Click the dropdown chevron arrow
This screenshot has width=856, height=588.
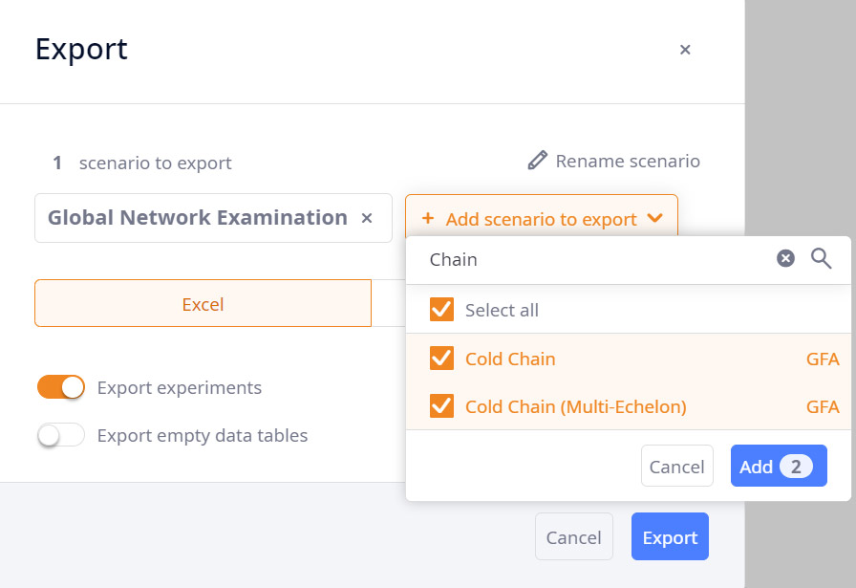pos(655,218)
